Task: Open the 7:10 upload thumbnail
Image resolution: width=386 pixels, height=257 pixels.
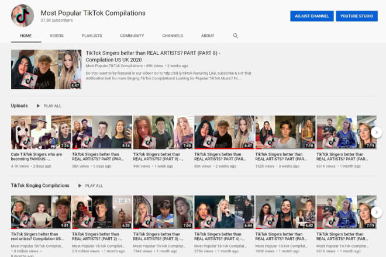Action: pos(285,133)
